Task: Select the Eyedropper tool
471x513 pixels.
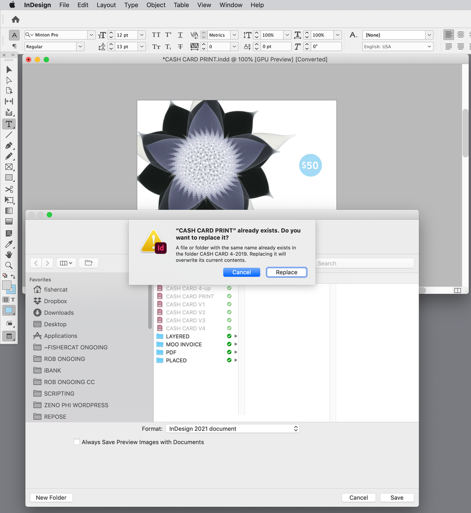Action: [9, 244]
